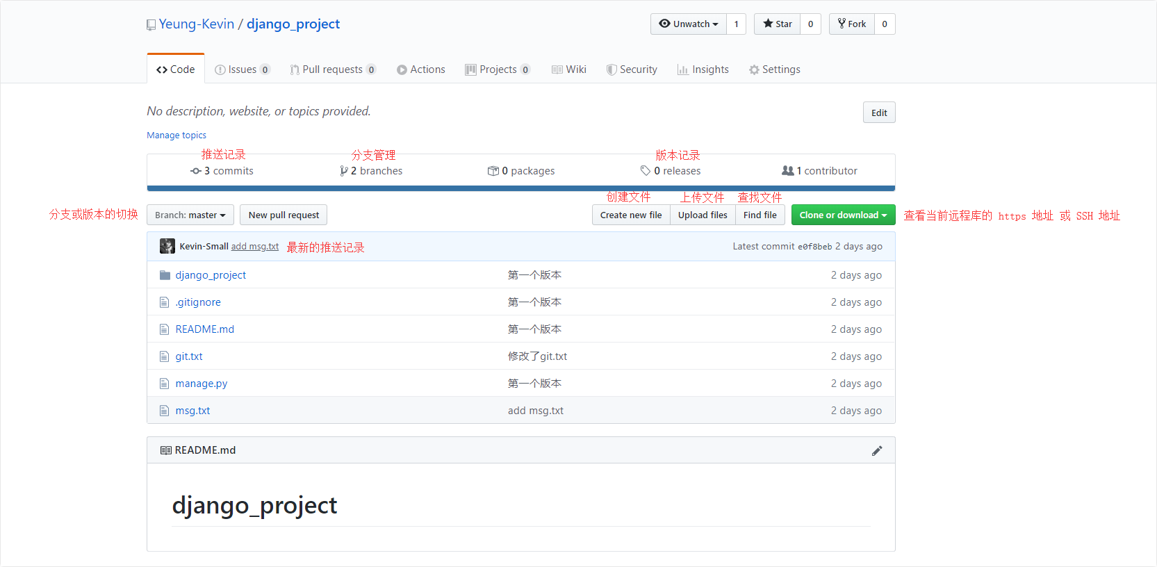This screenshot has width=1157, height=567.
Task: Click the repository book icon beside Yeung-Kevin
Action: [x=151, y=25]
